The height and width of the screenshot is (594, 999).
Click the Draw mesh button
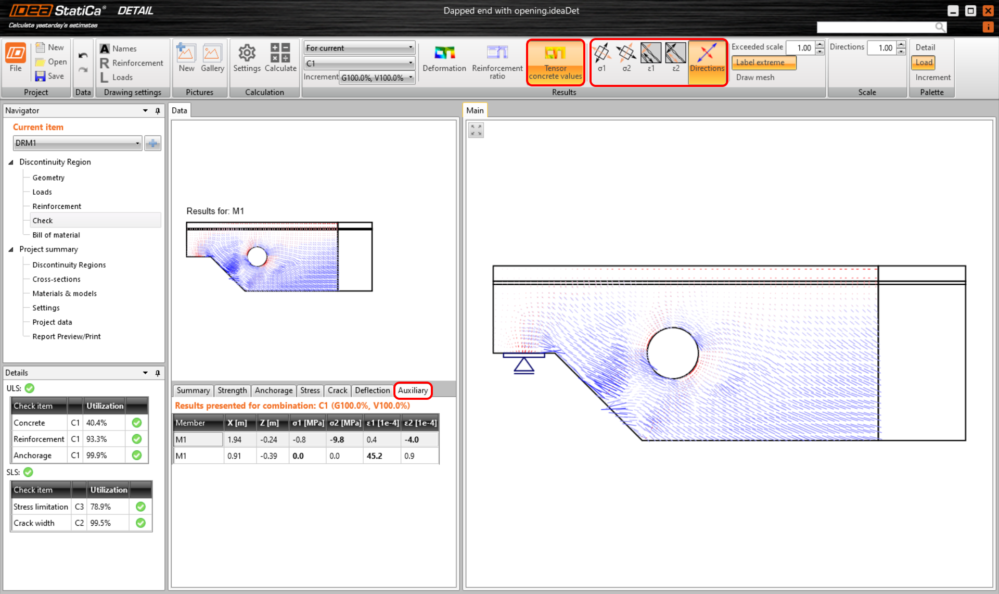pyautogui.click(x=755, y=77)
